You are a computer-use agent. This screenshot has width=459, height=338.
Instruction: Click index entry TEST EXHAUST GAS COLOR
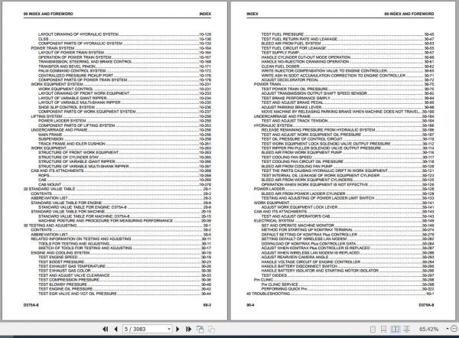click(x=64, y=271)
